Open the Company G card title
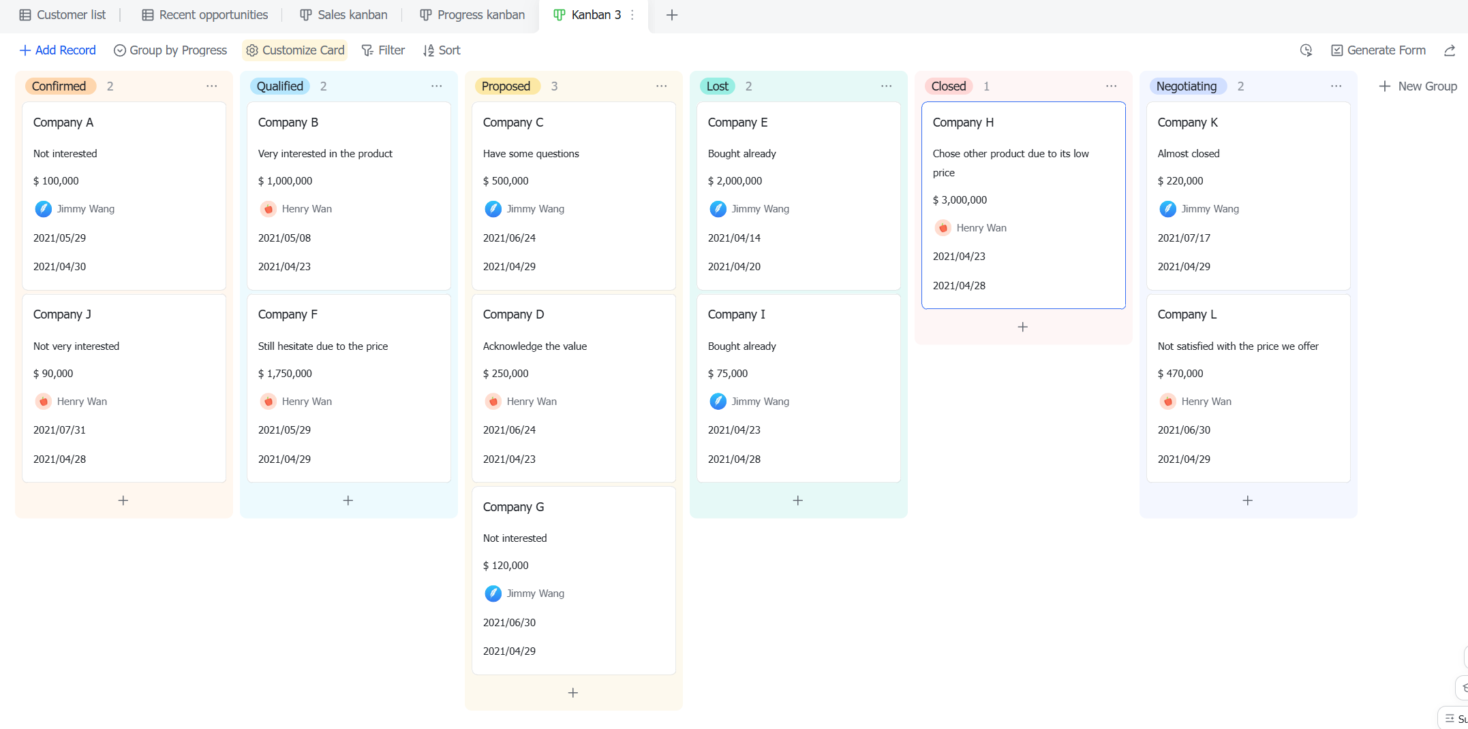The height and width of the screenshot is (729, 1468). pos(513,507)
